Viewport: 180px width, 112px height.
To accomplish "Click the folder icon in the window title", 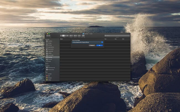I will [83, 34].
